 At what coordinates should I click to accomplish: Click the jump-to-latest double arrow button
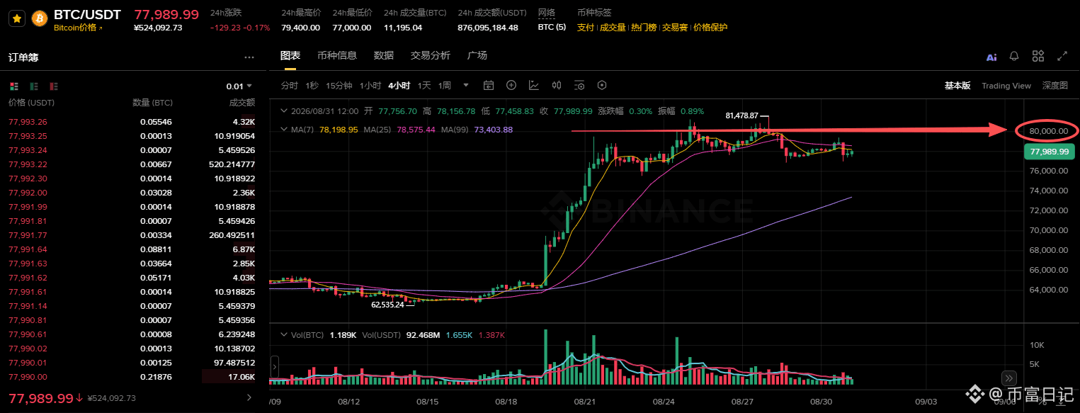(x=1009, y=378)
